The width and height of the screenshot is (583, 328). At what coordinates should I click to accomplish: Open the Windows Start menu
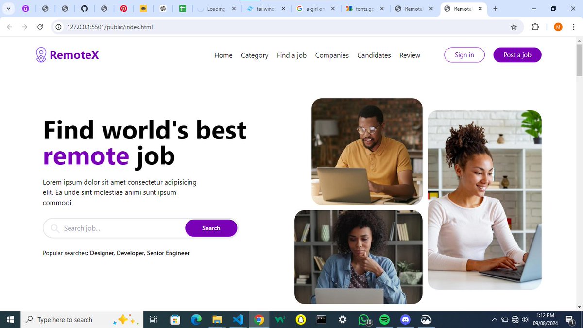pyautogui.click(x=10, y=319)
